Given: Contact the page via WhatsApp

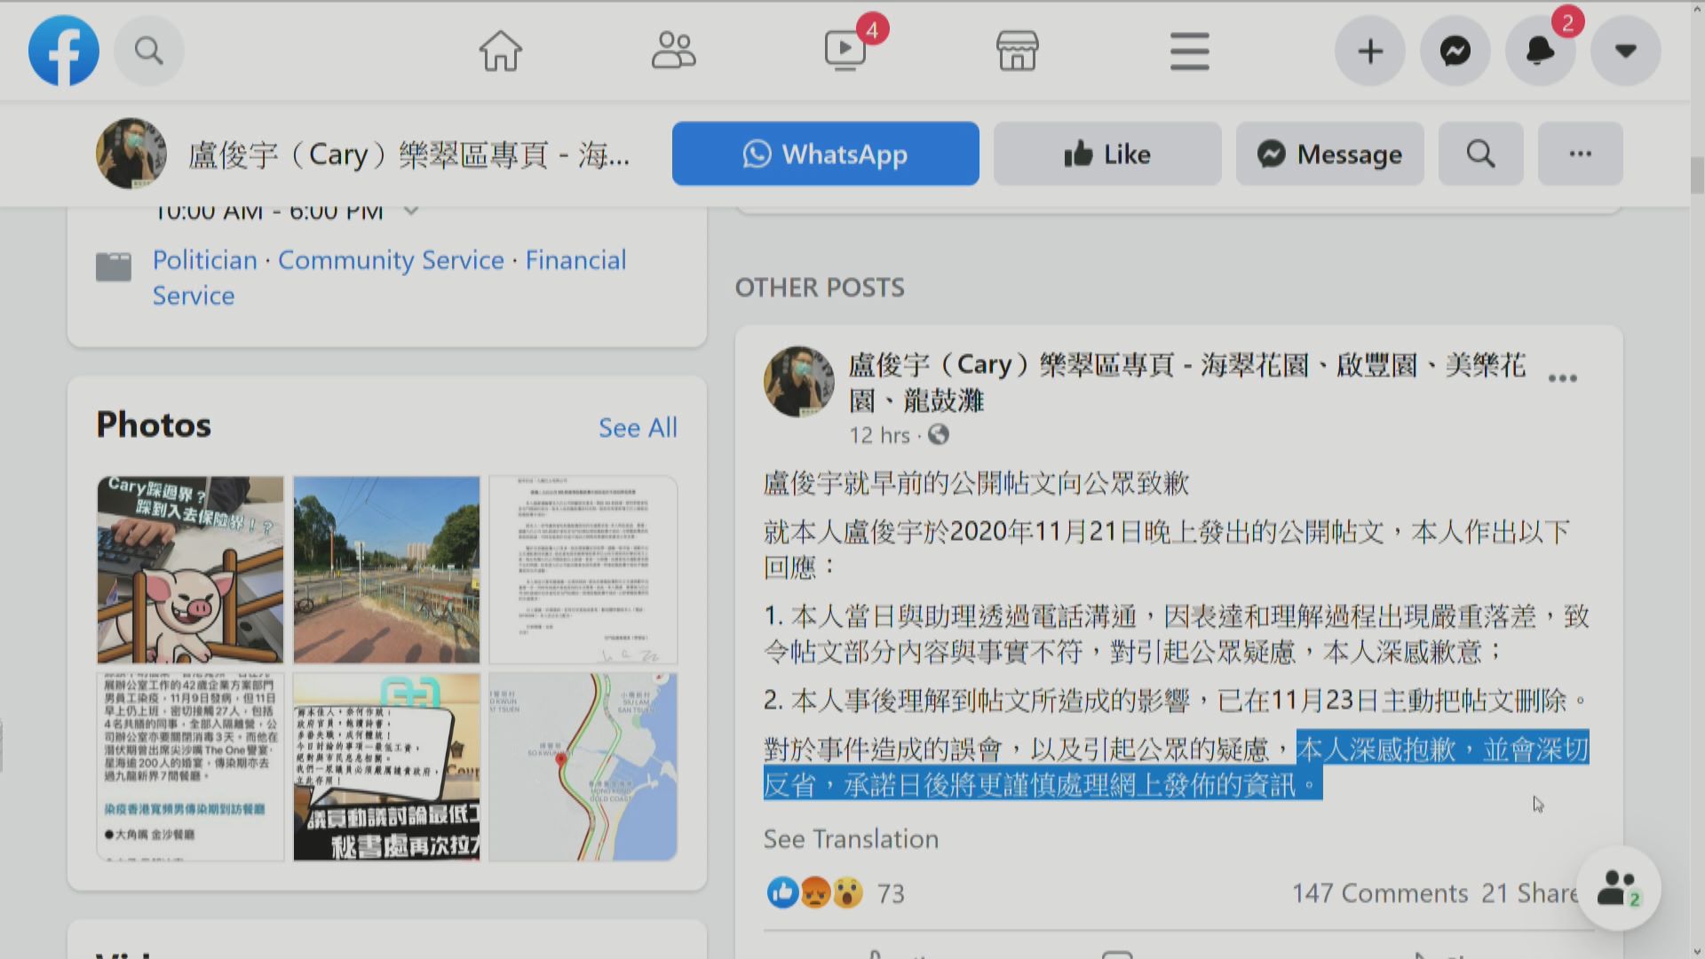Looking at the screenshot, I should click(x=825, y=153).
